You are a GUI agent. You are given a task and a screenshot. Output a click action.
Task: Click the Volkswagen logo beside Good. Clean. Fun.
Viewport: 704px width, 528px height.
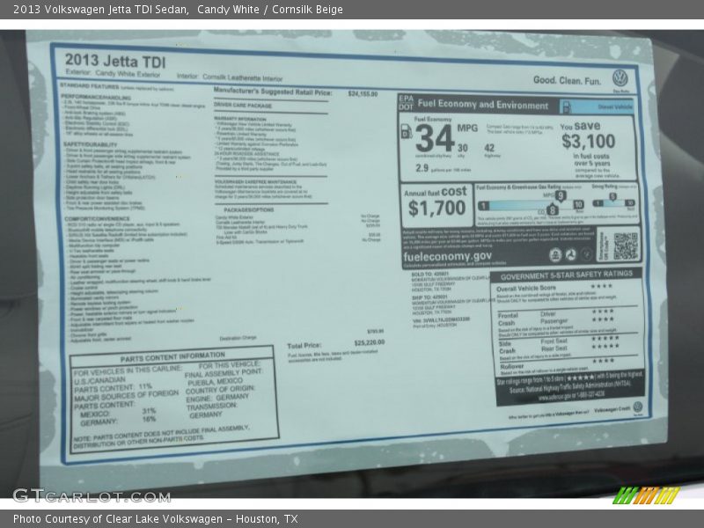620,78
